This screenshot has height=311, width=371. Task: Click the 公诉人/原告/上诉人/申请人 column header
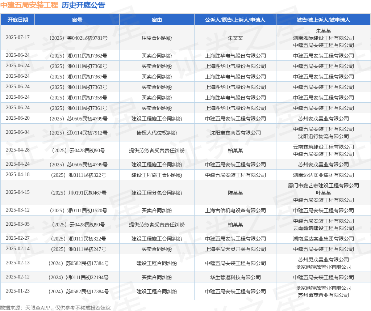(x=235, y=20)
